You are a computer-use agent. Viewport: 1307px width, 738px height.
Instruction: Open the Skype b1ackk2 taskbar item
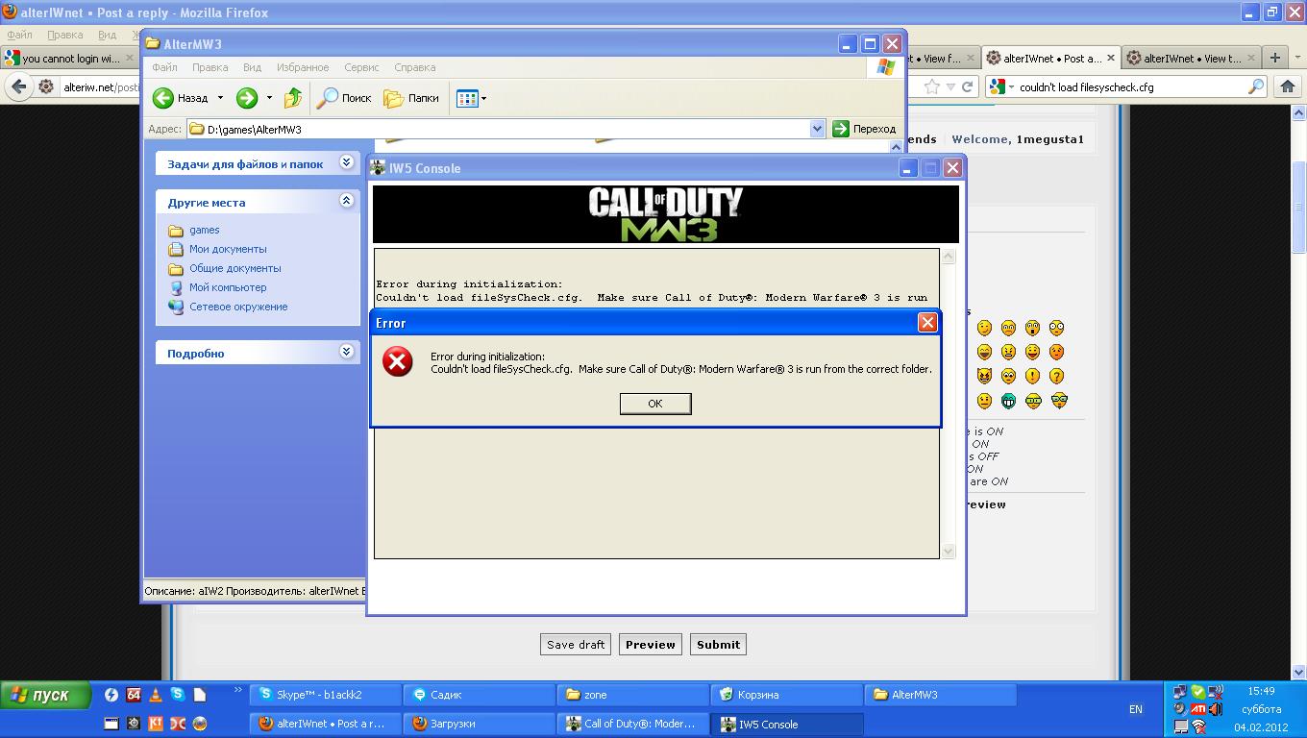tap(325, 695)
